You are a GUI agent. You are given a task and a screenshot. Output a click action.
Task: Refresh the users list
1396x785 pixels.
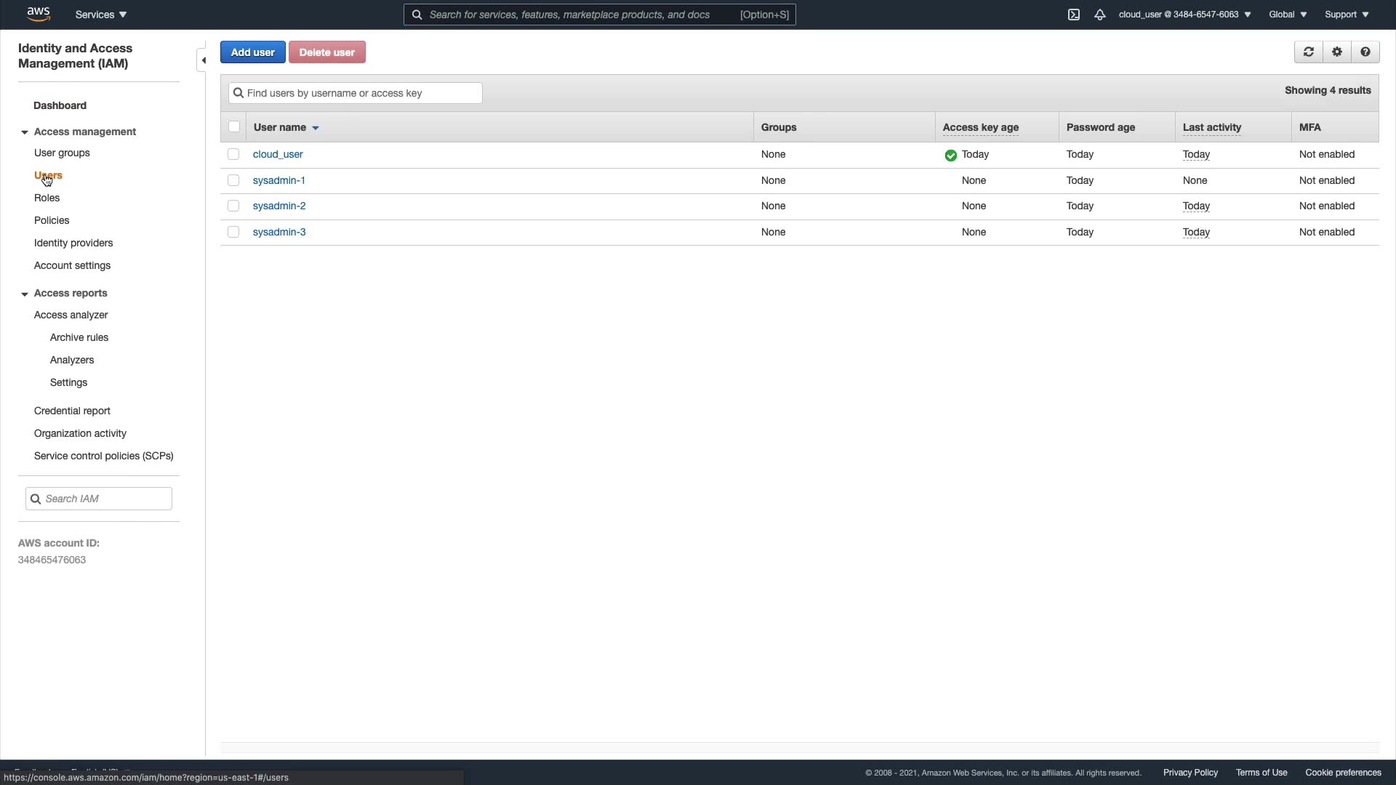pyautogui.click(x=1309, y=52)
